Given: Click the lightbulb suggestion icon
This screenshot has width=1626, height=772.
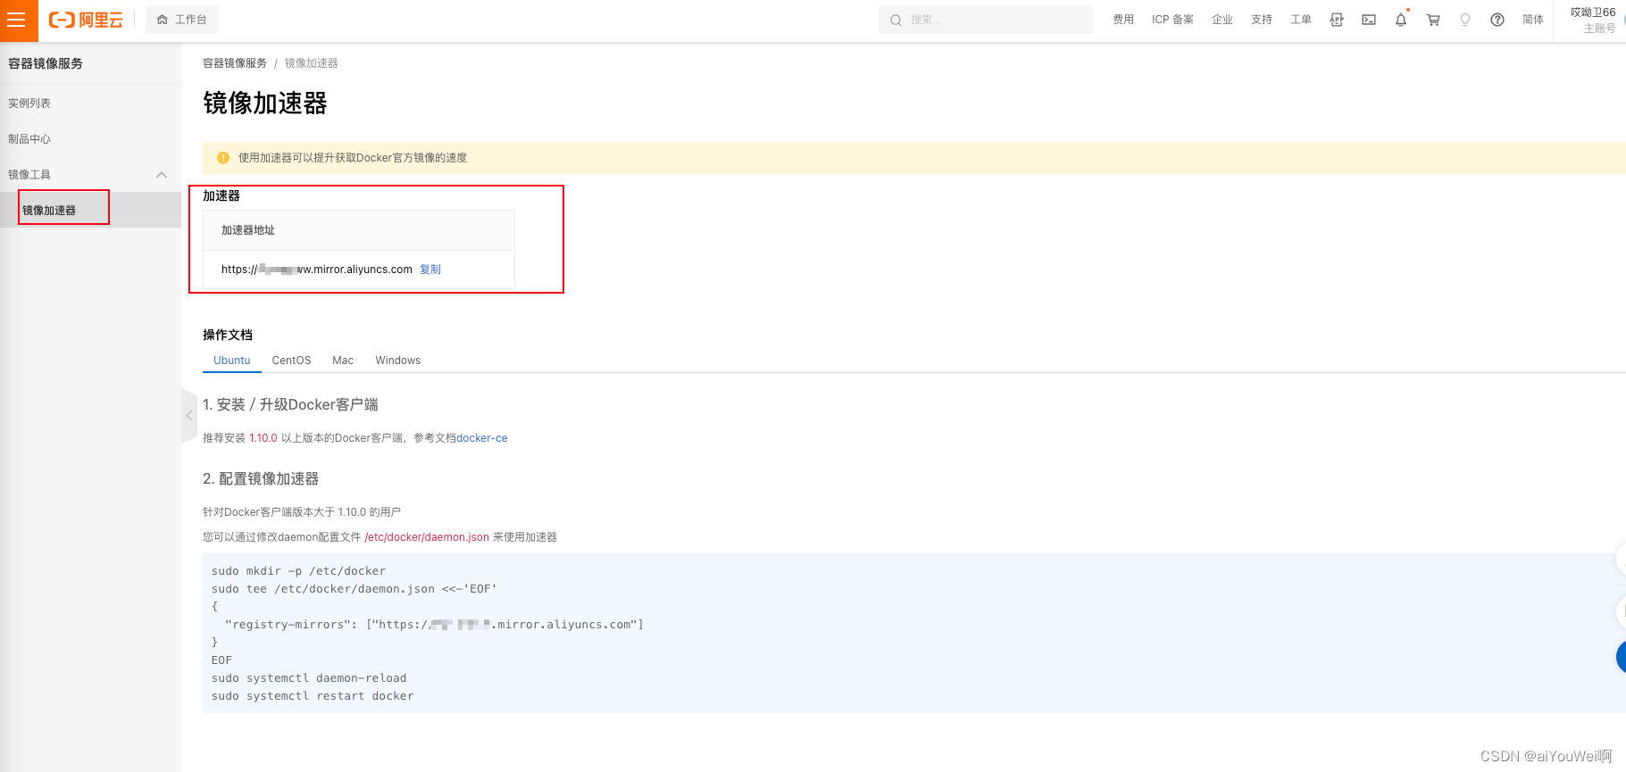Looking at the screenshot, I should 1465,20.
